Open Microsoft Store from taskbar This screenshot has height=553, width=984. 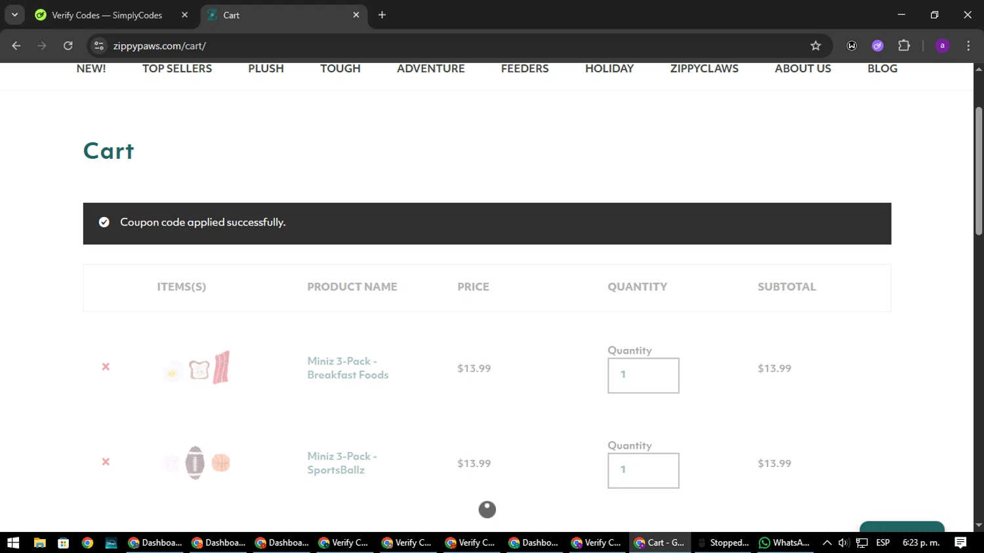[63, 543]
